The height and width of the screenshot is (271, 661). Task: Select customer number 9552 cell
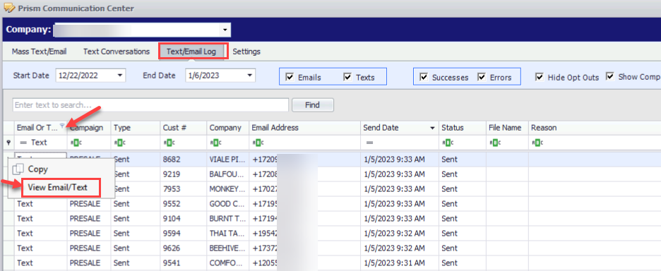tap(184, 204)
